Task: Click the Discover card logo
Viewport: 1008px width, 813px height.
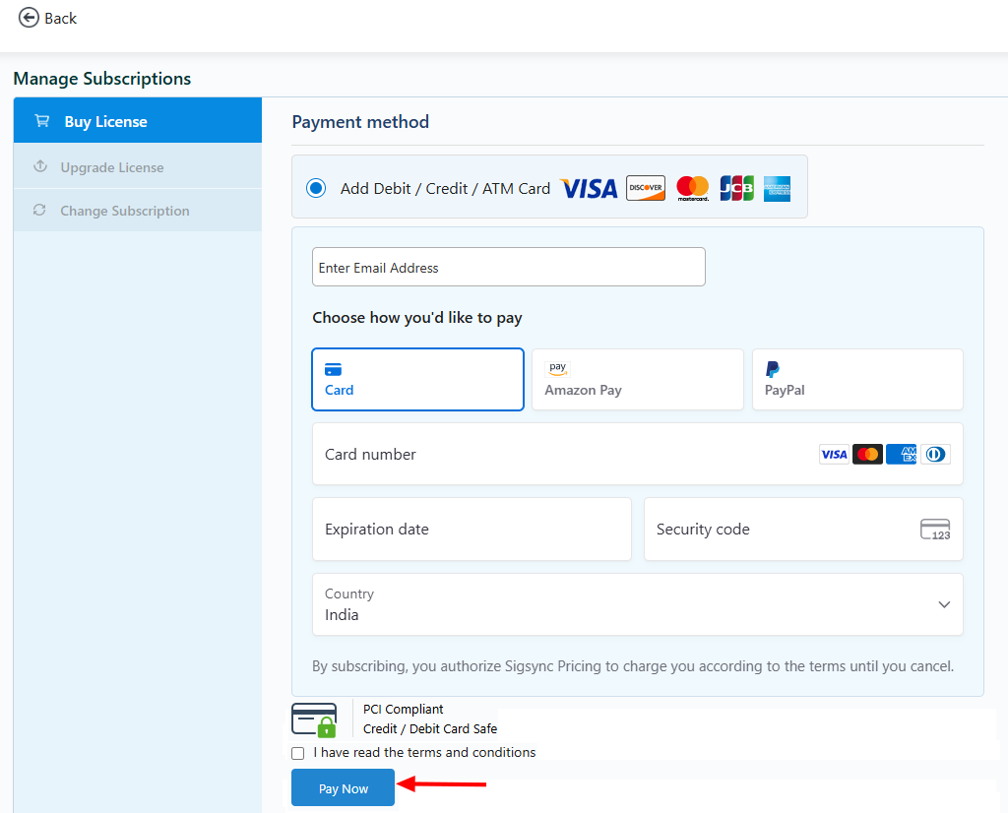Action: point(646,188)
